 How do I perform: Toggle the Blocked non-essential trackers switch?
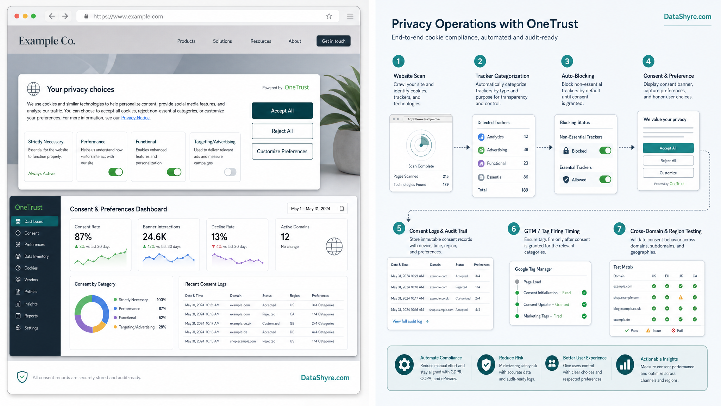click(x=605, y=151)
